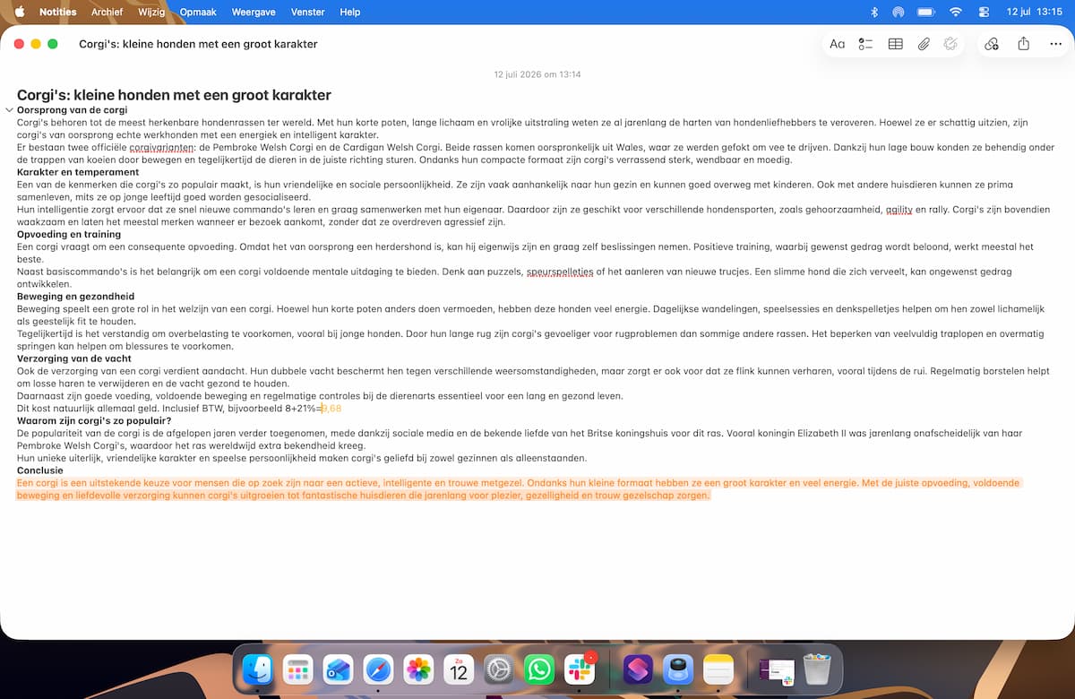This screenshot has width=1075, height=699.
Task: Launch Outlook from the Dock
Action: click(338, 669)
